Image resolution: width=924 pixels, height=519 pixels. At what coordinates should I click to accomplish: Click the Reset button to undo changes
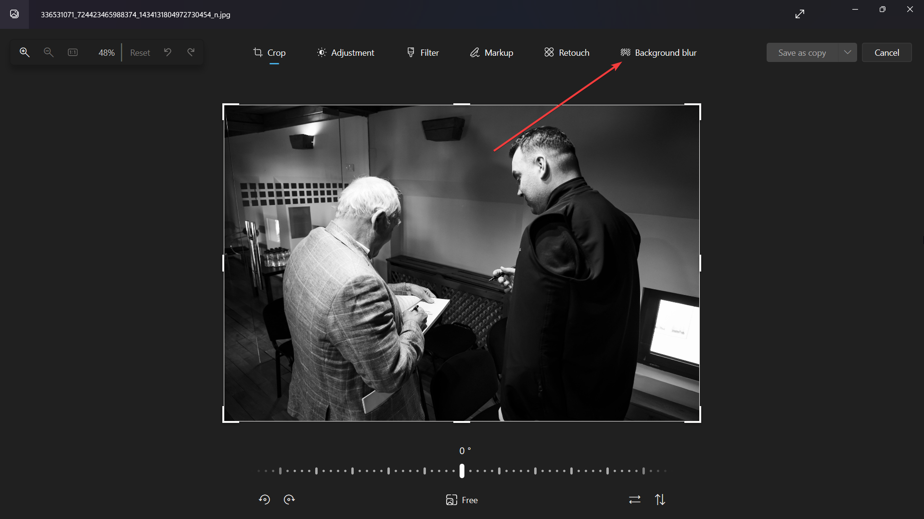click(140, 52)
